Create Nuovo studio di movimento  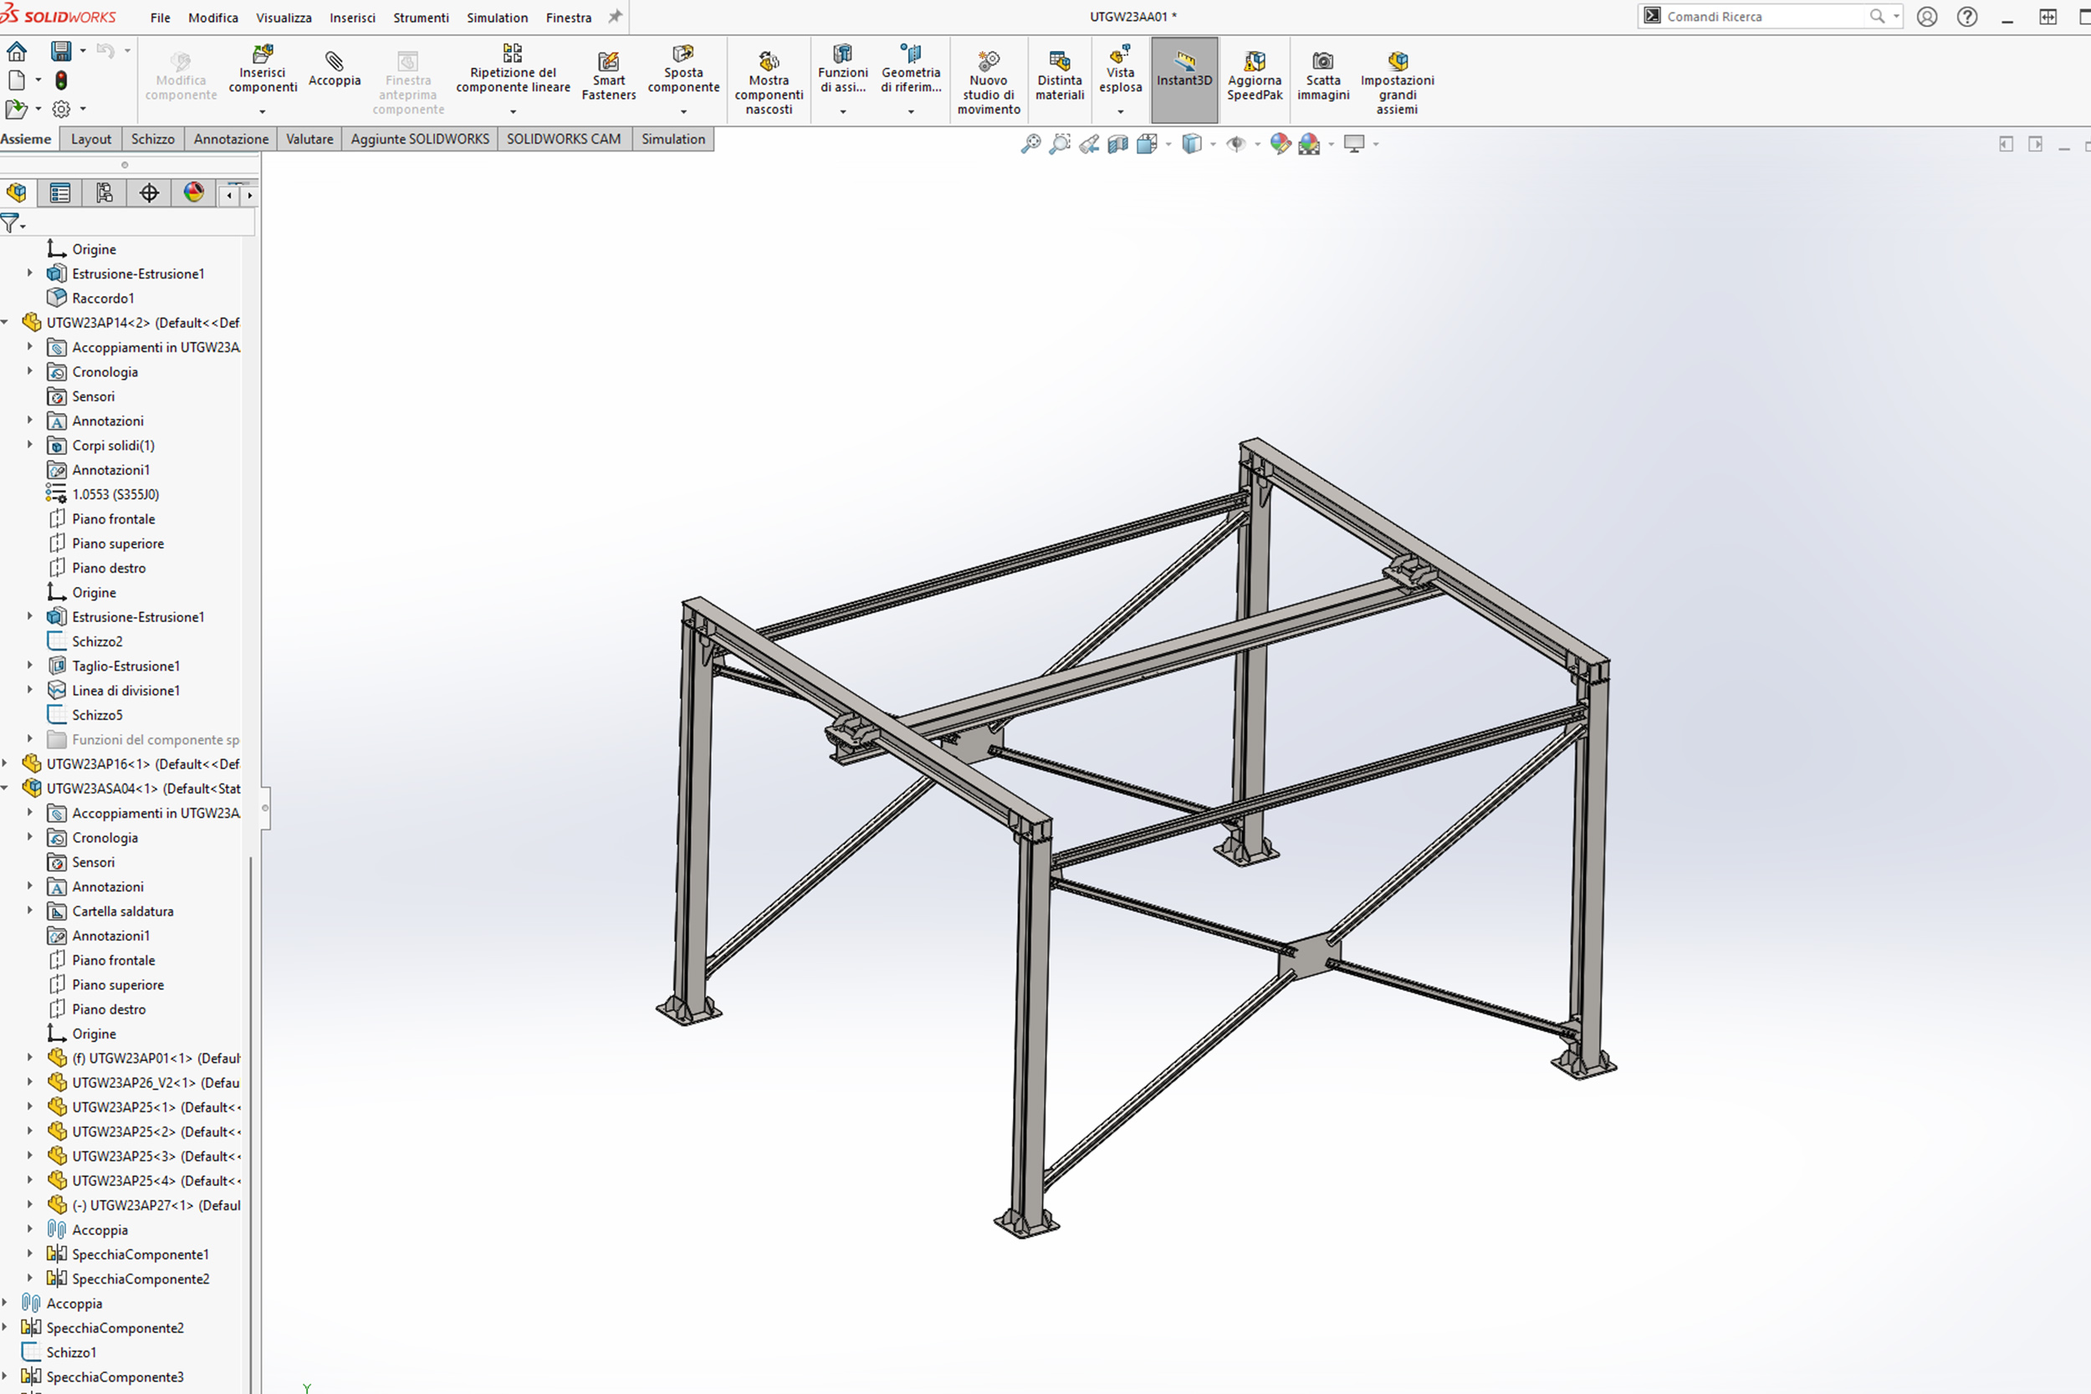[989, 83]
